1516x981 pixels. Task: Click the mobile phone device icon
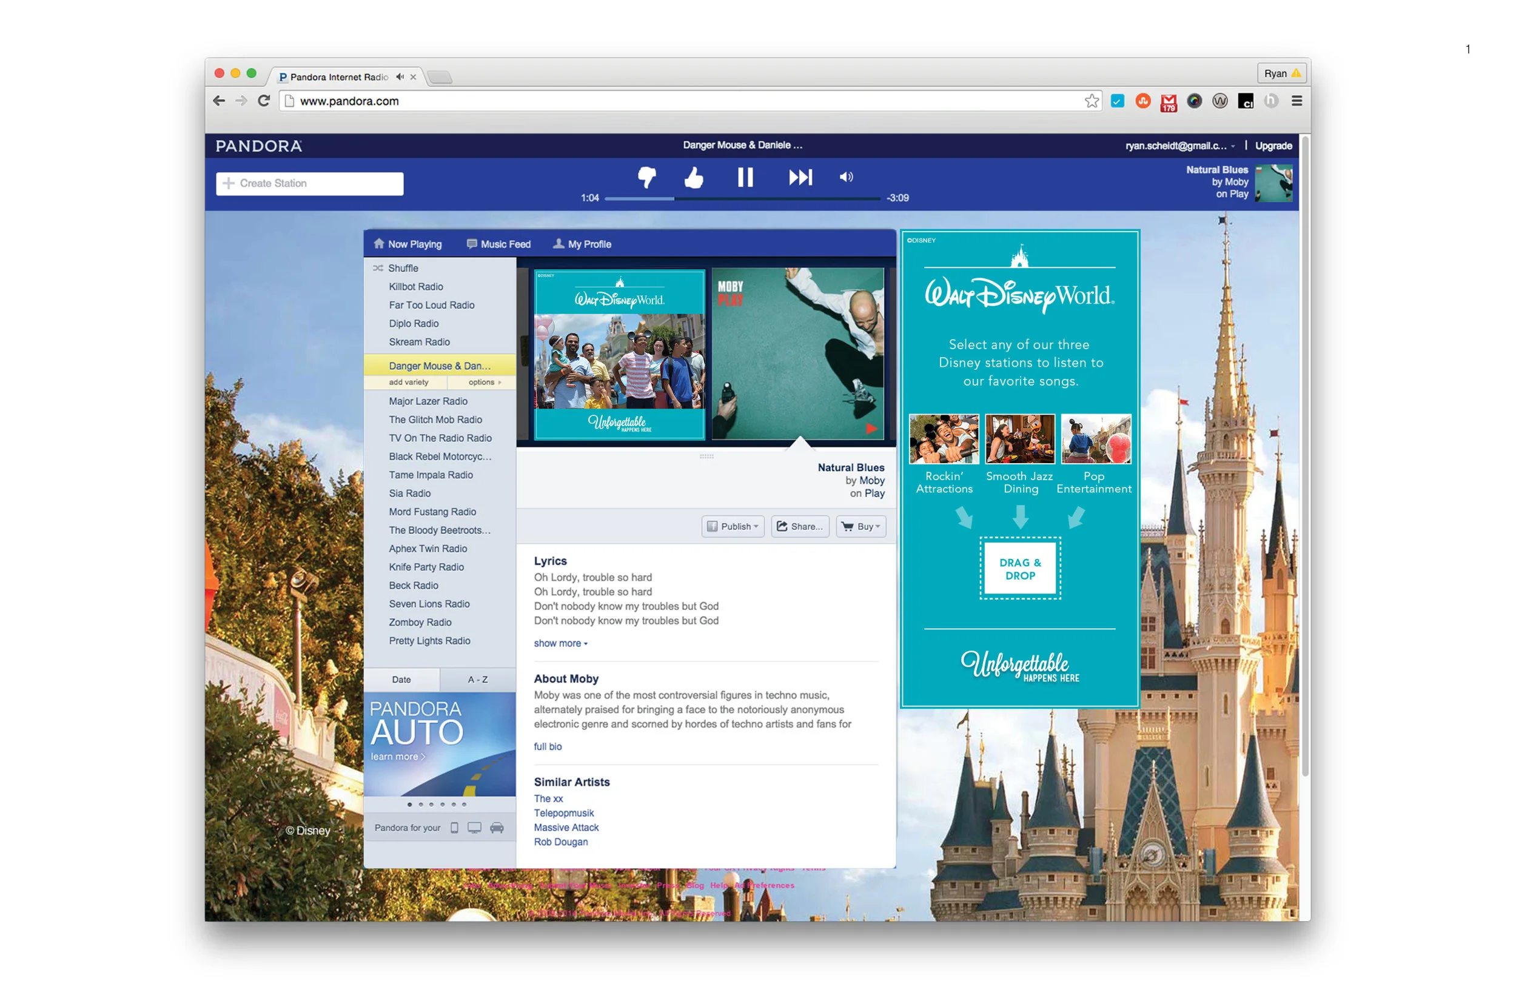454,828
